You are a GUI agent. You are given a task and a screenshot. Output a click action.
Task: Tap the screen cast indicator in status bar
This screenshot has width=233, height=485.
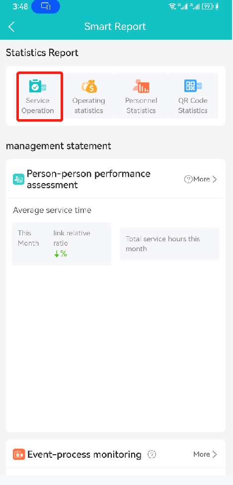(x=46, y=6)
